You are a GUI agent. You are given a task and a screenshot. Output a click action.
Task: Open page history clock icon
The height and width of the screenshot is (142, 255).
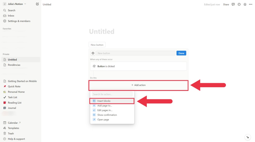pos(239,4)
